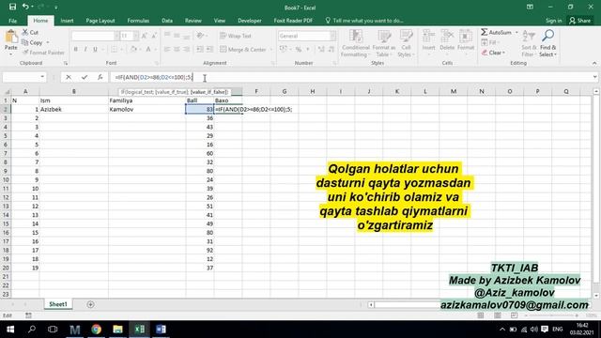This screenshot has width=601, height=338.
Task: Click the Share button
Action: coord(580,21)
